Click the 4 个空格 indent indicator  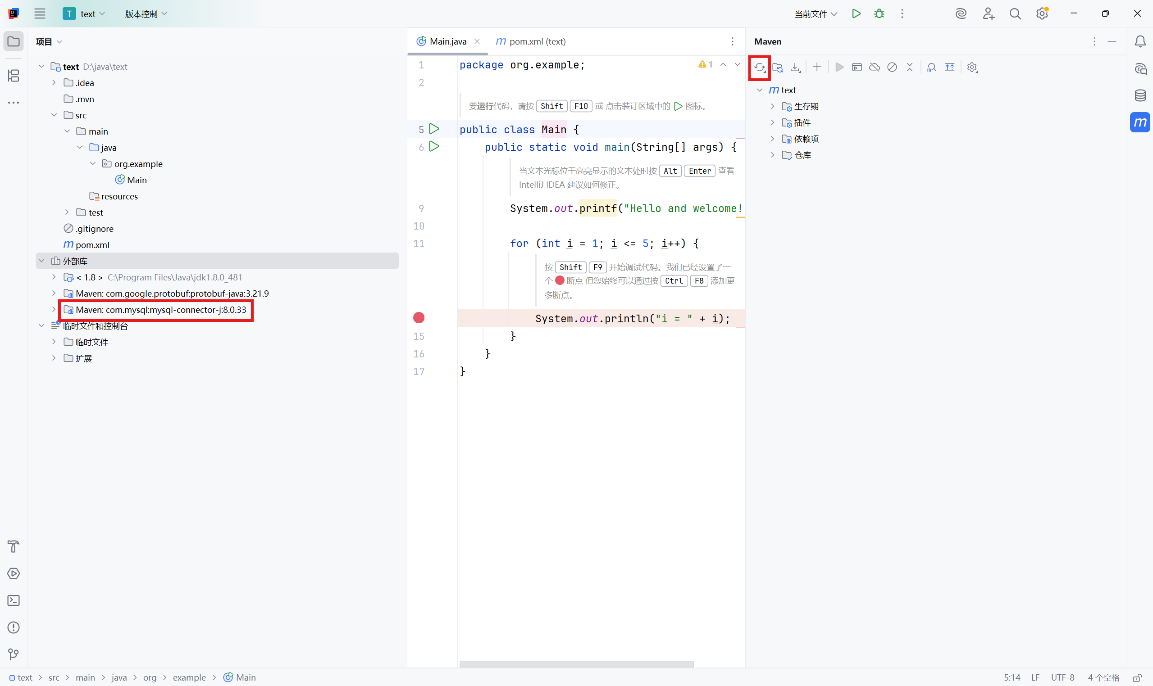[x=1104, y=678]
